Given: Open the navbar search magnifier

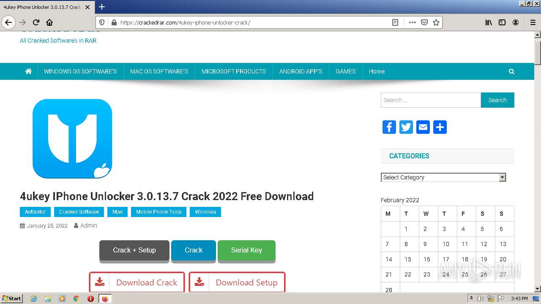Looking at the screenshot, I should coord(511,71).
